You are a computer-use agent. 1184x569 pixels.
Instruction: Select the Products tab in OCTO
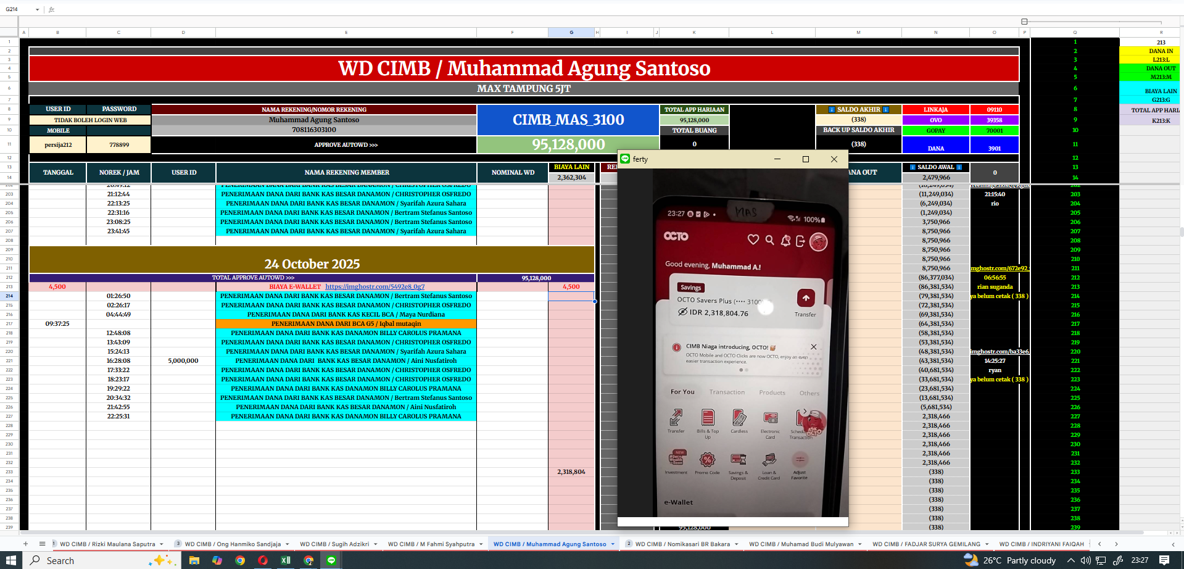[x=772, y=393]
